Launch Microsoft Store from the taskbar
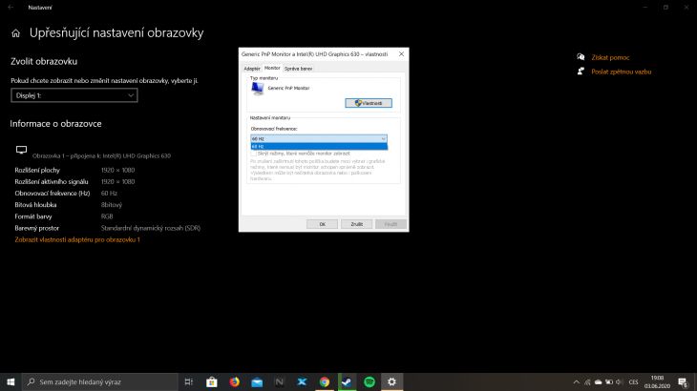Image resolution: width=697 pixels, height=391 pixels. [x=212, y=381]
